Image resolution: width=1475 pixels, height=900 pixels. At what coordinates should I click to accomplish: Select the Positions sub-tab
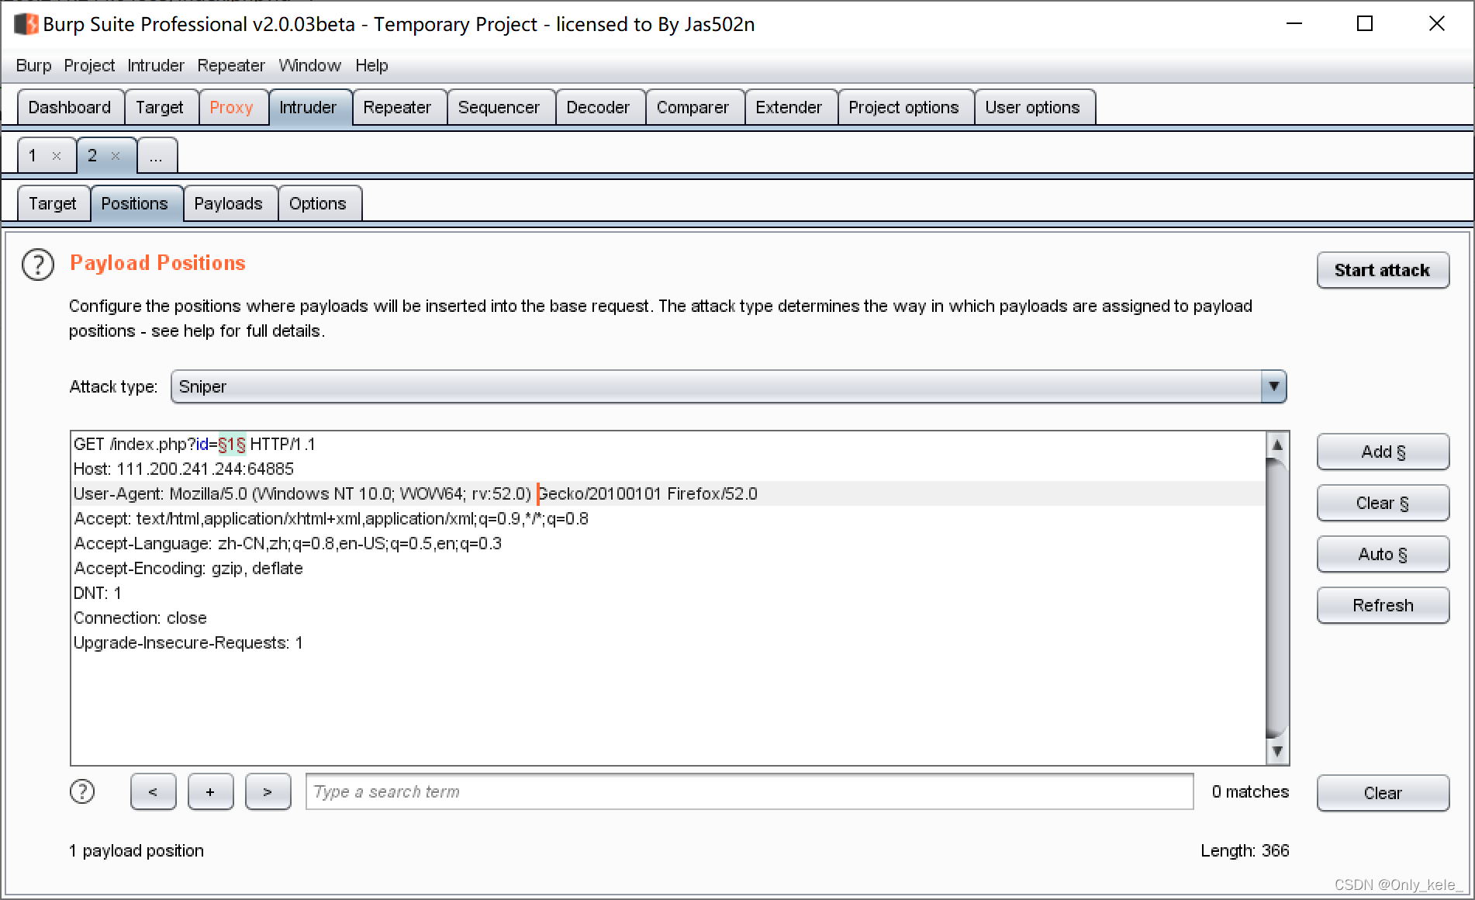click(x=135, y=203)
